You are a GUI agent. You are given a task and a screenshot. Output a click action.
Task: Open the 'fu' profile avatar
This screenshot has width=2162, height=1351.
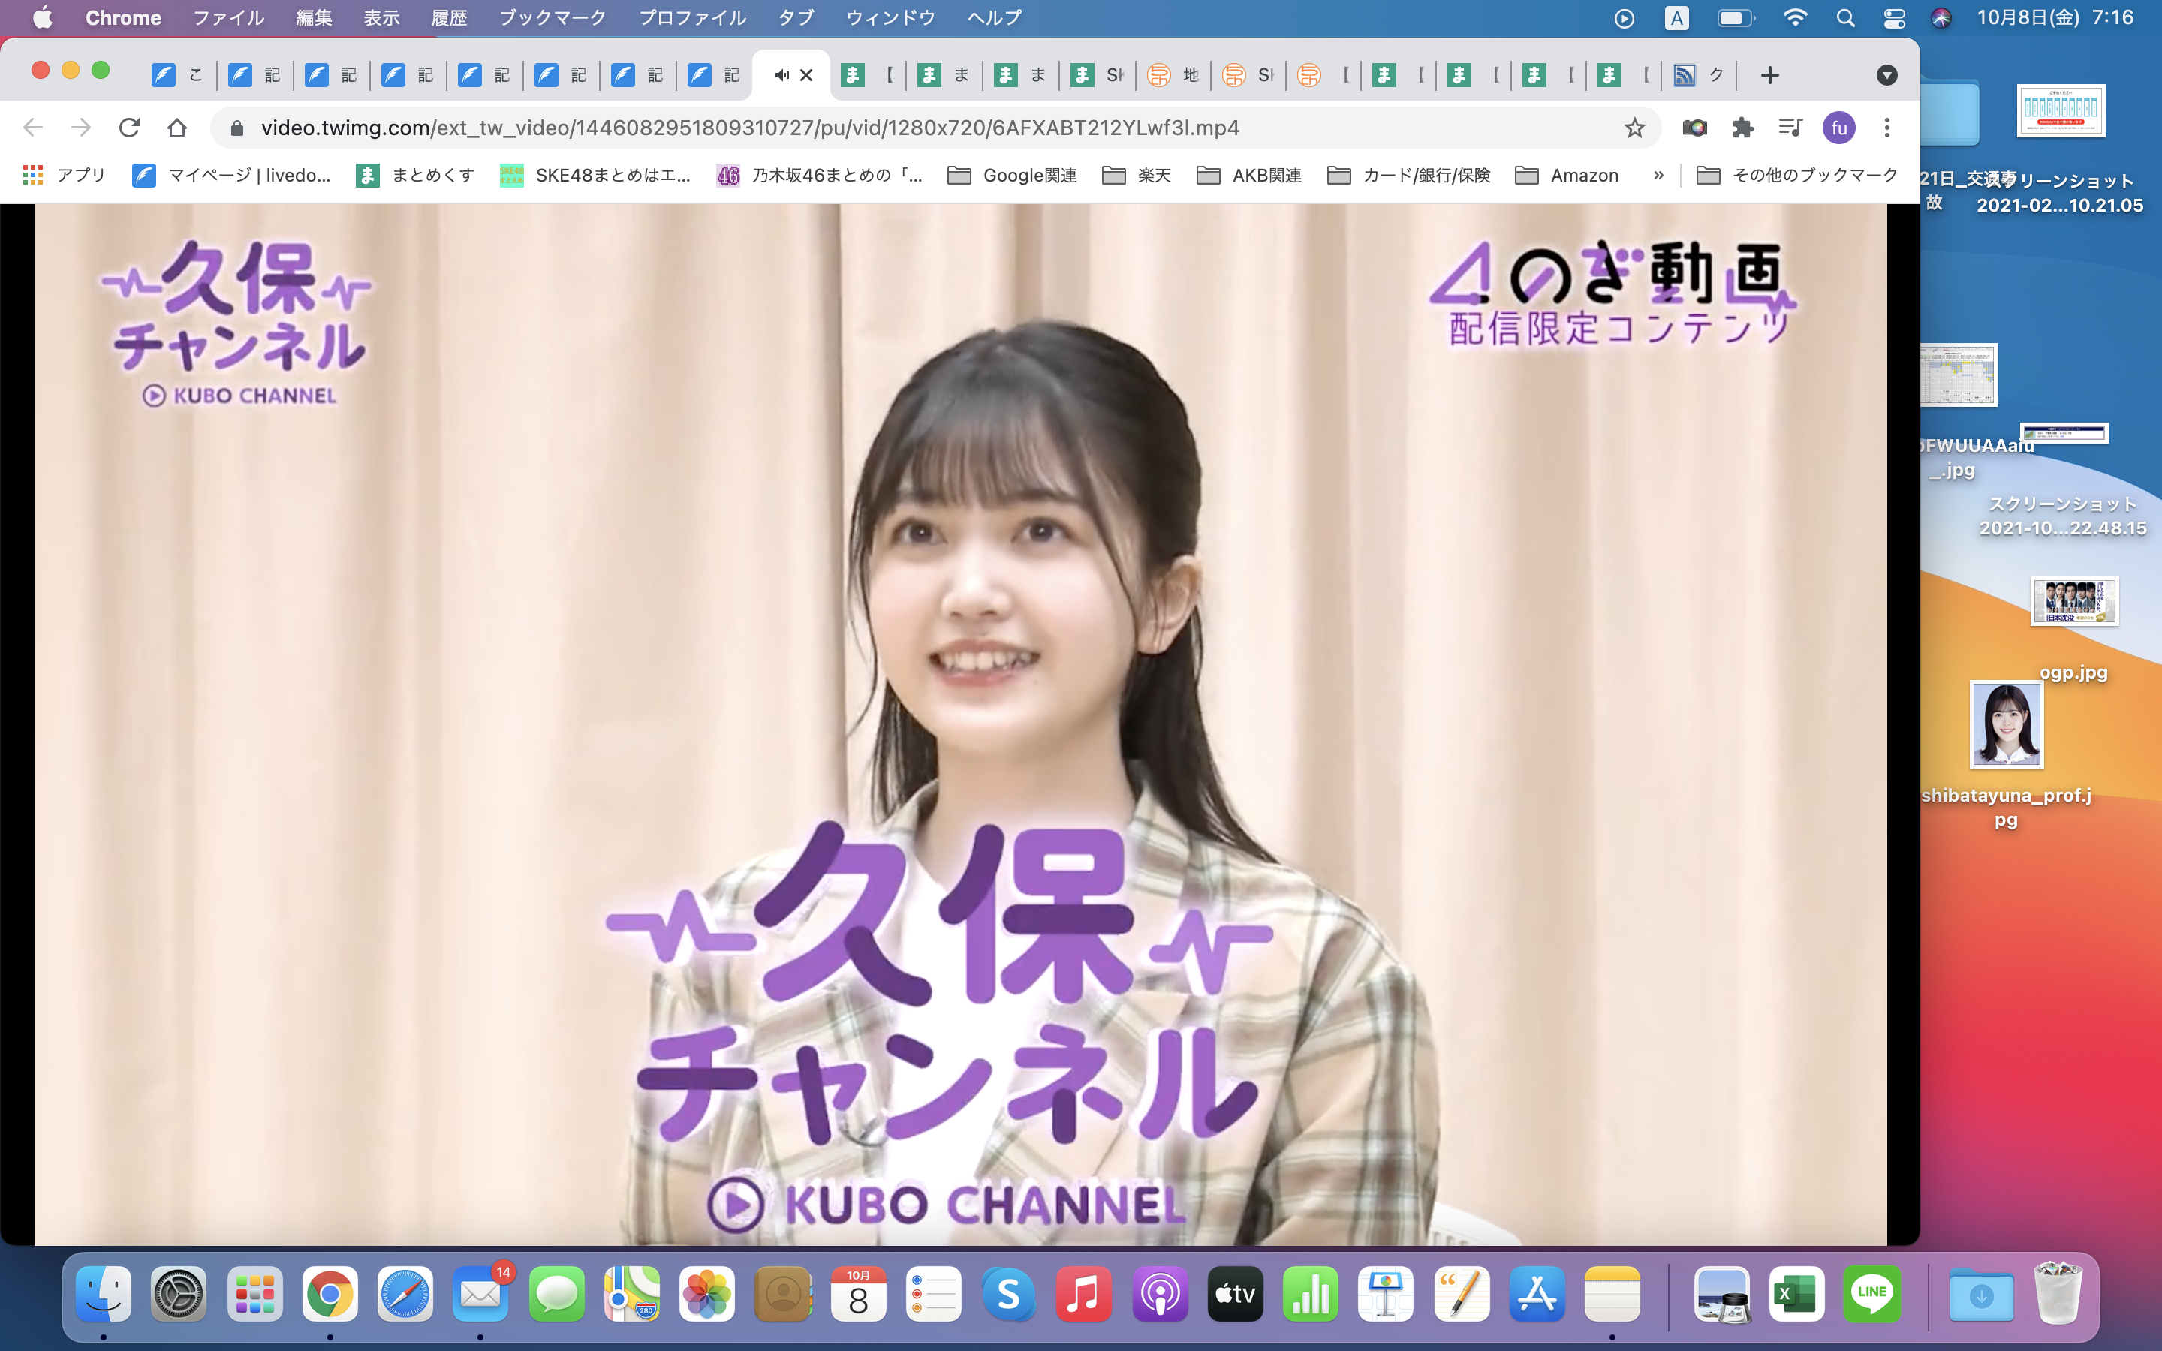(x=1838, y=128)
